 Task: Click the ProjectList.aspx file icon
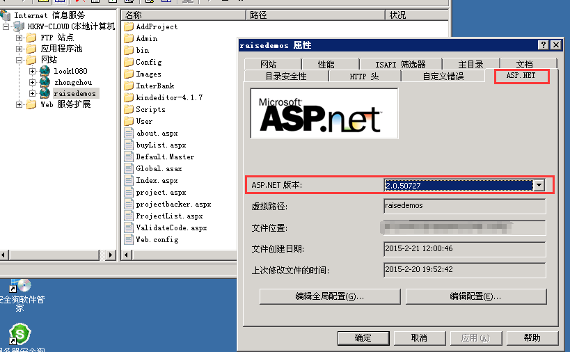coord(129,216)
